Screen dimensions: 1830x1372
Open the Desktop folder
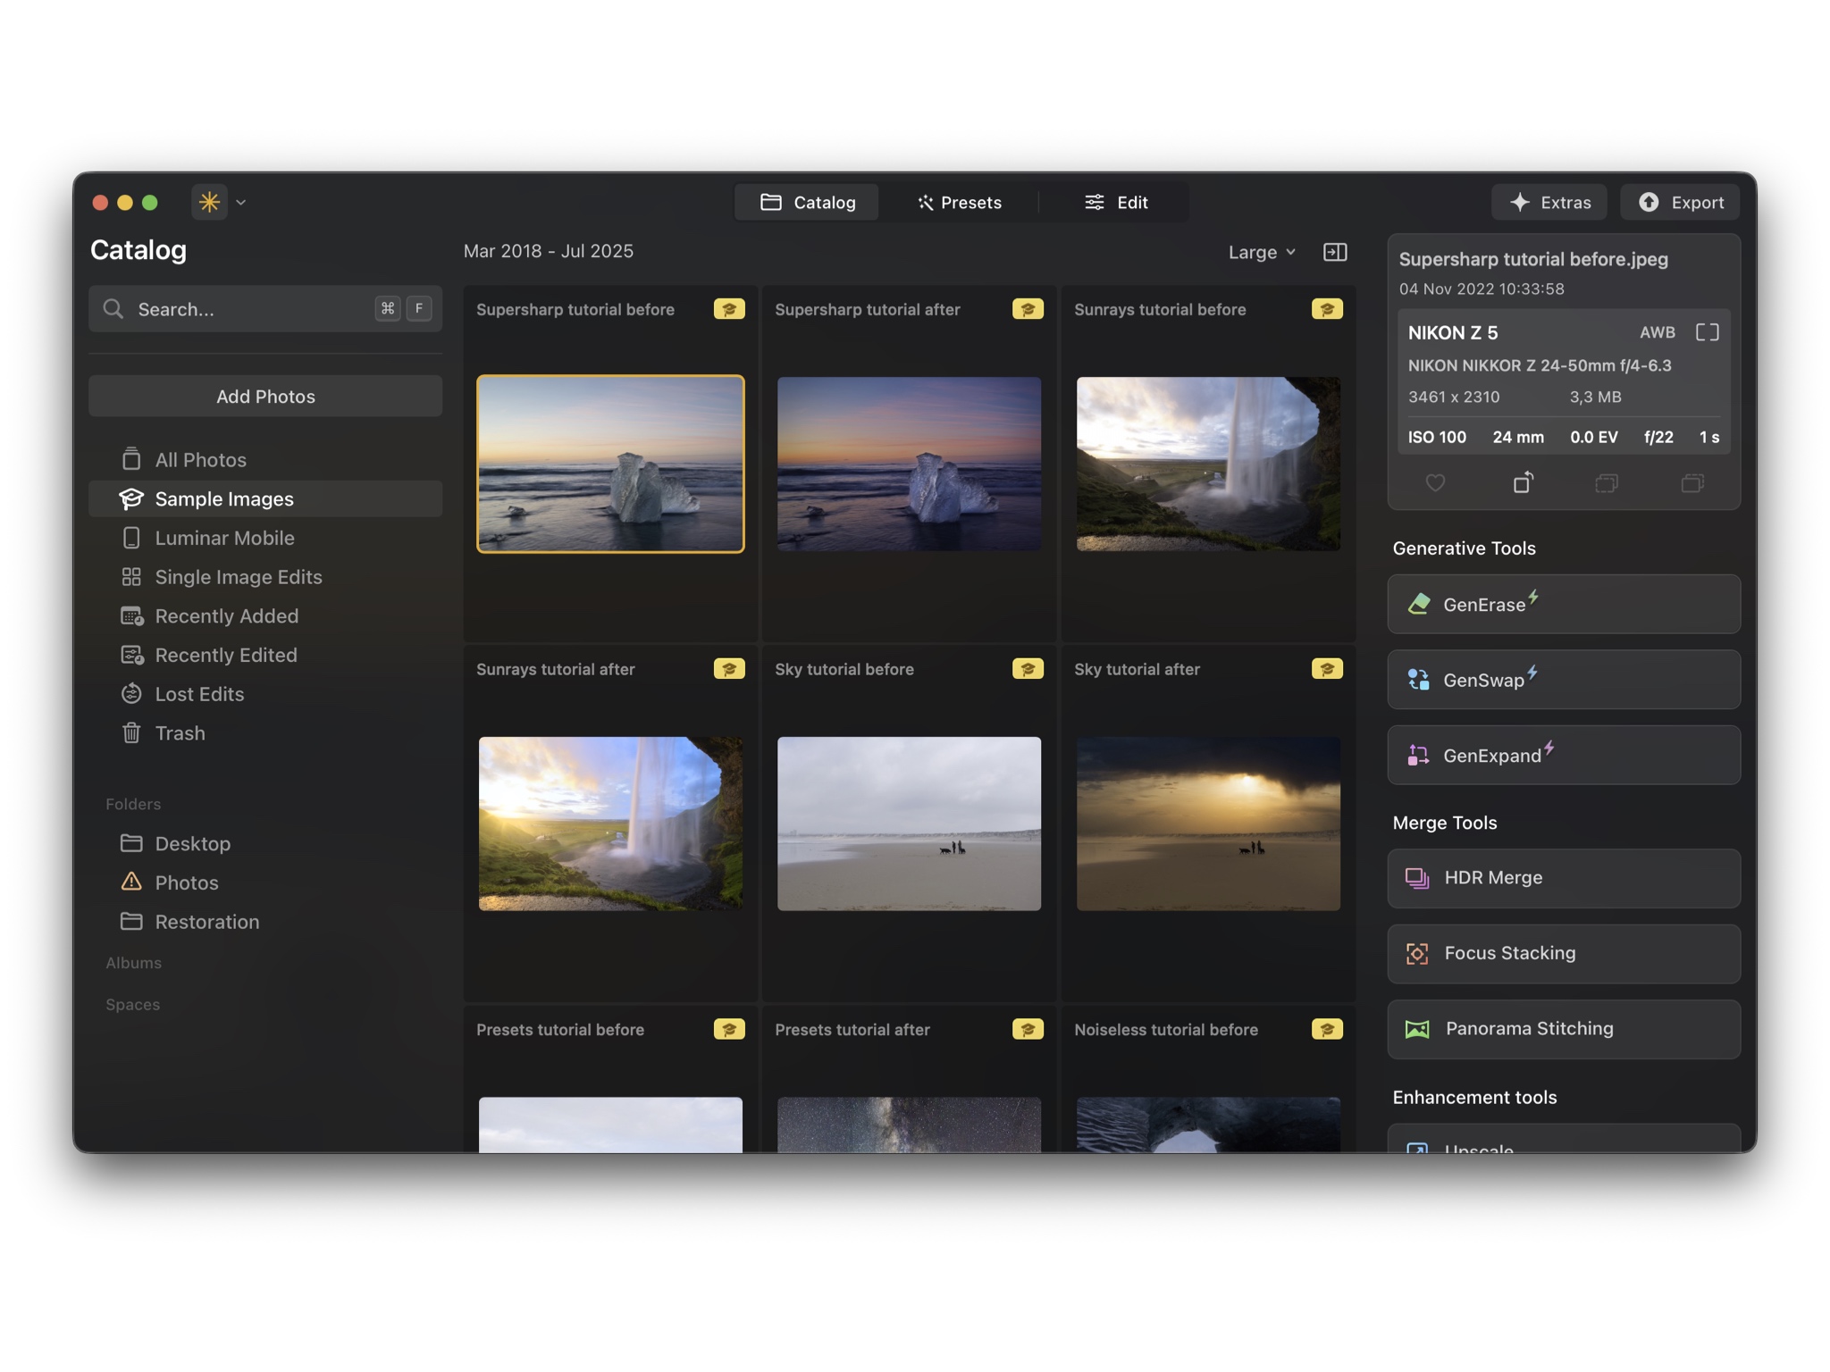(265, 843)
